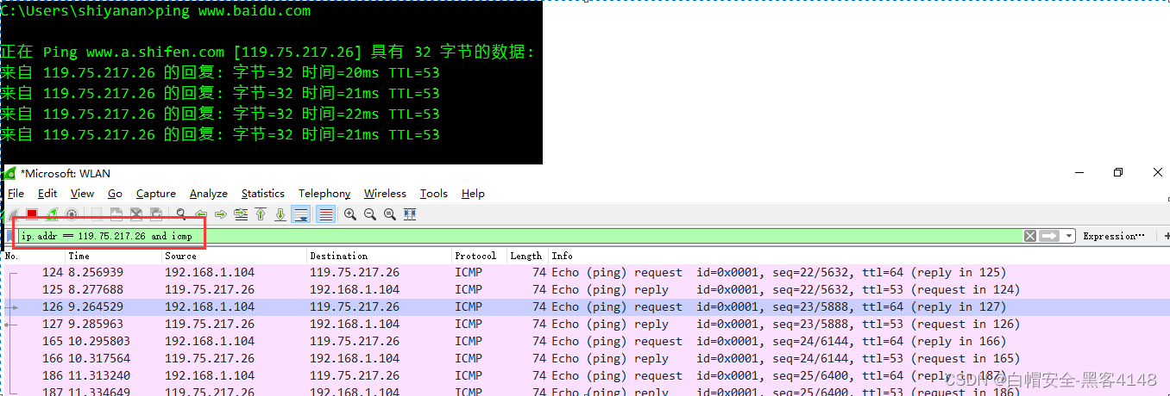1170x396 pixels.
Task: Sort by the Time column header
Action: pos(114,256)
